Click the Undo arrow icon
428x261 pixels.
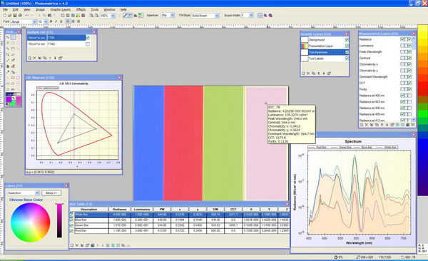[27, 16]
